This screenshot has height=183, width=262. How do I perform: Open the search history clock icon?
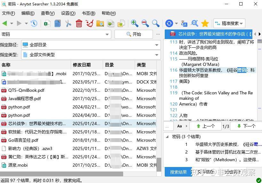pos(34,23)
